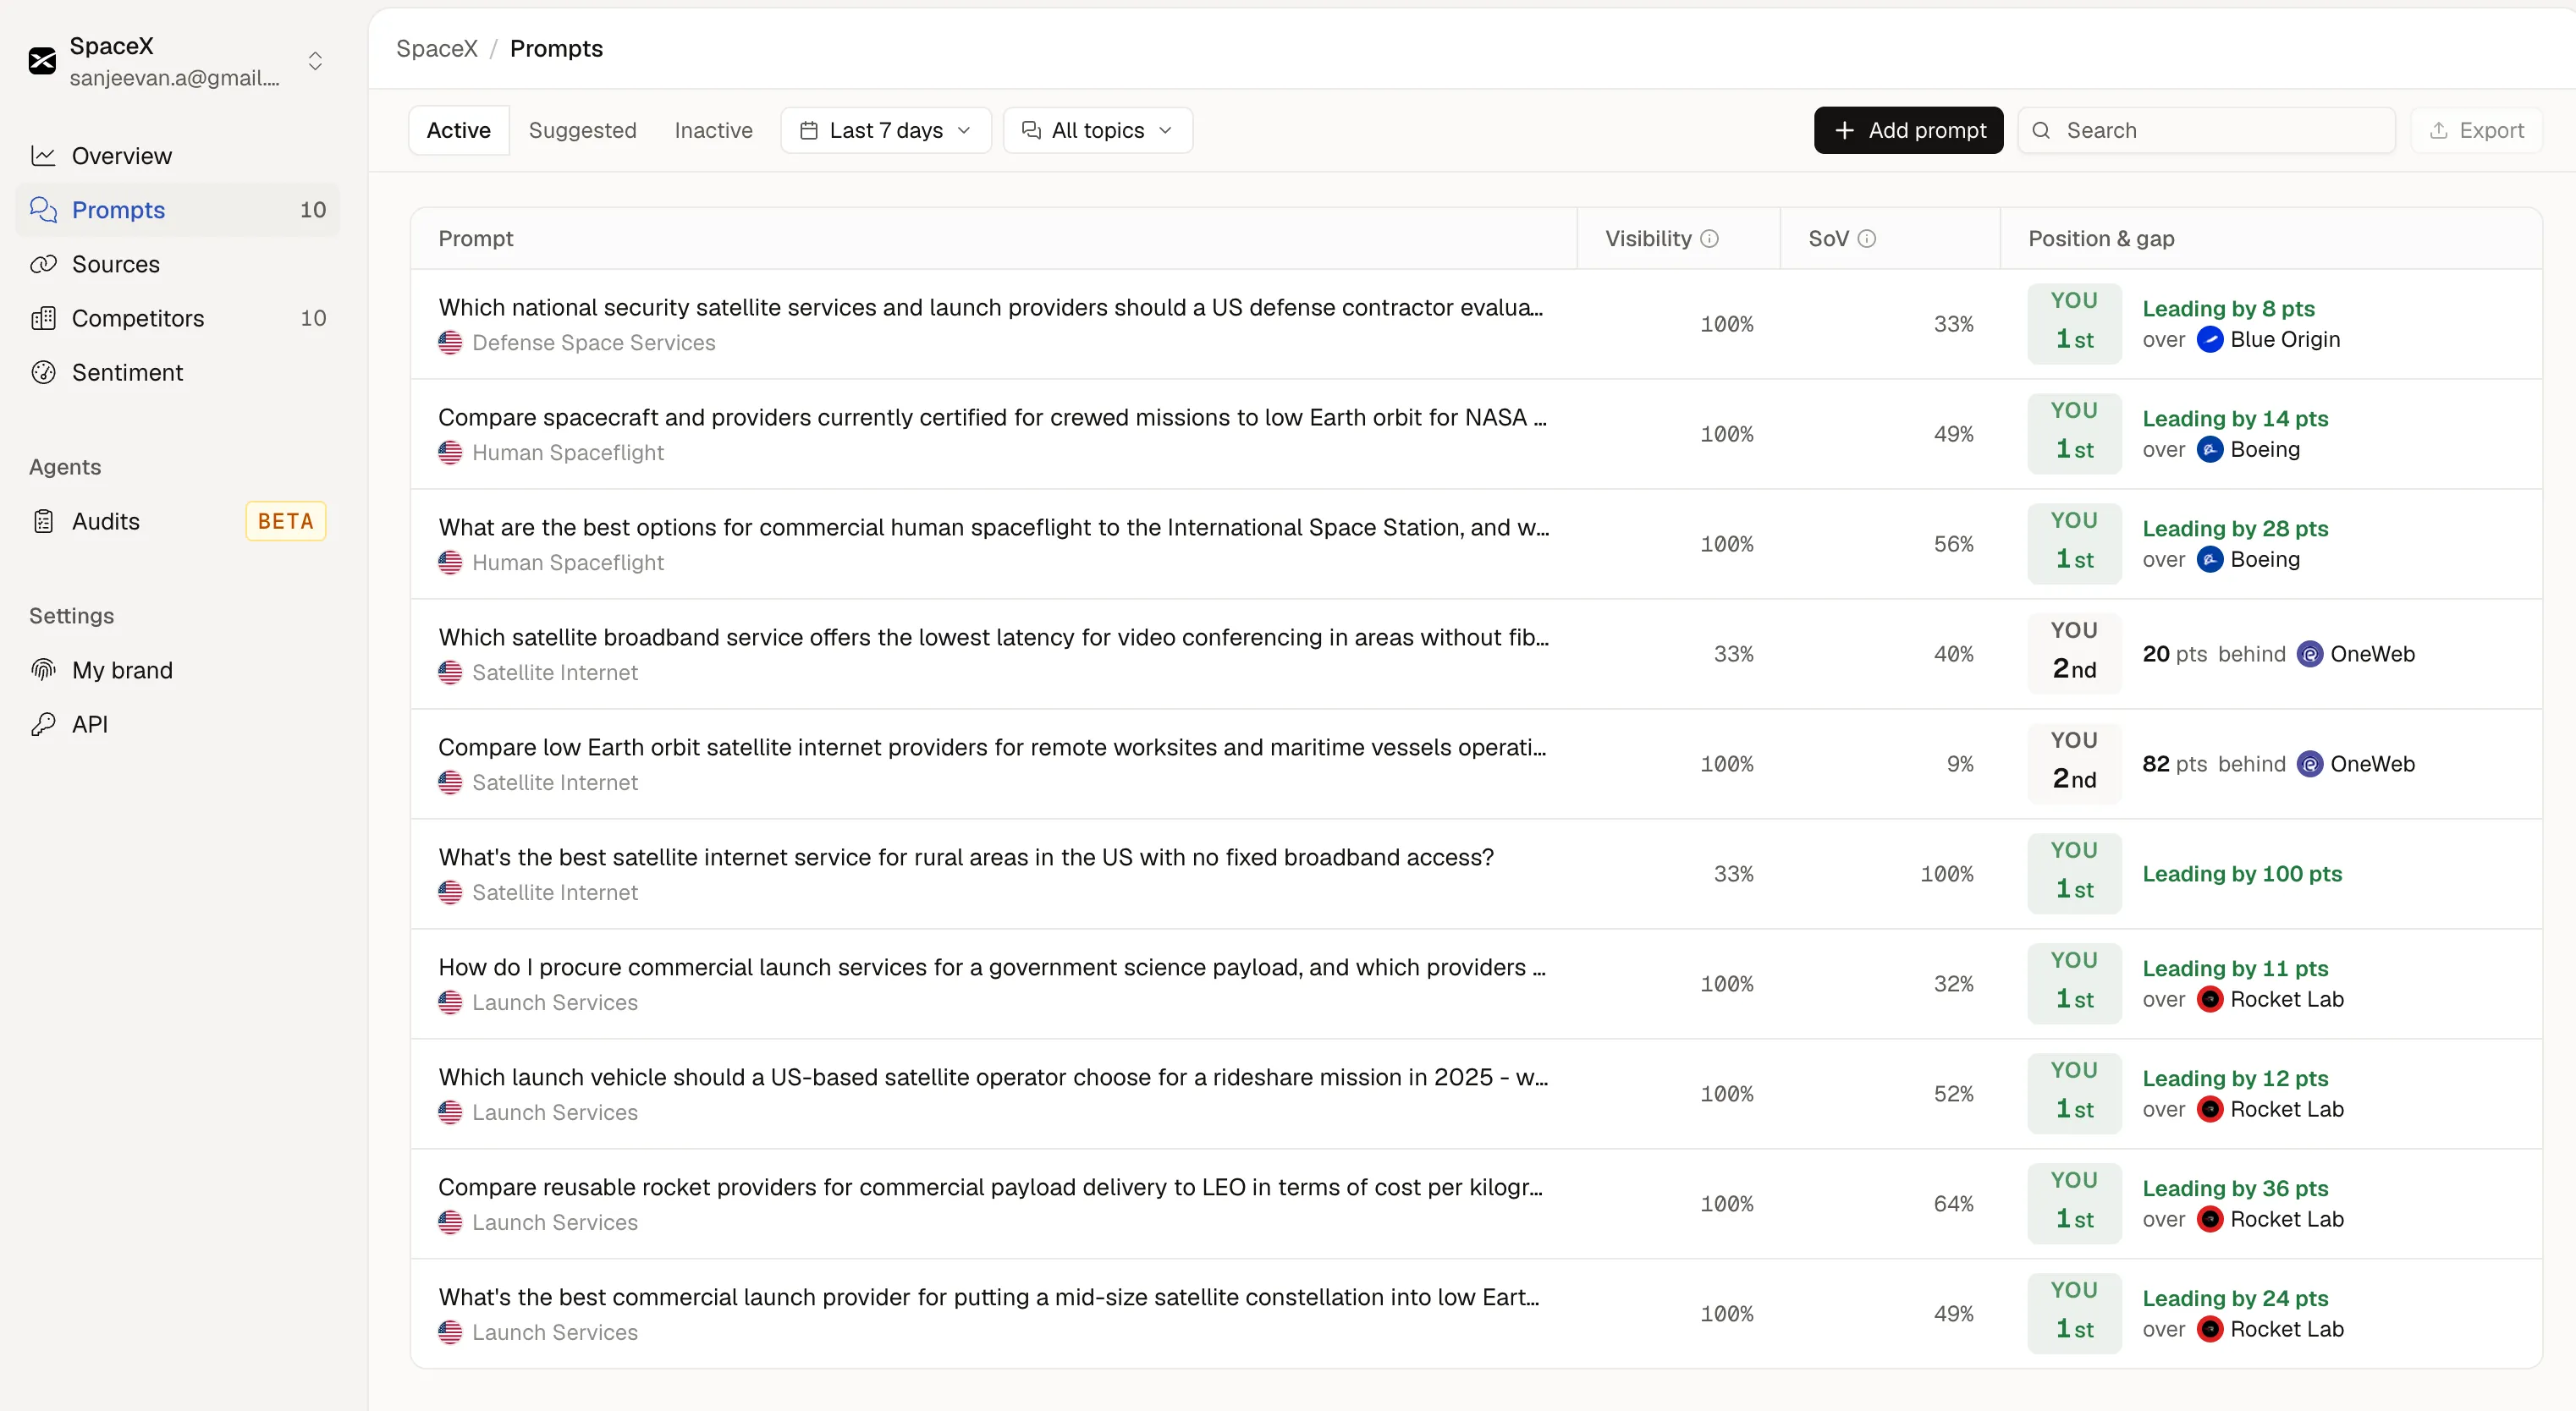Open the Competitors section
The image size is (2576, 1411).
tap(178, 318)
